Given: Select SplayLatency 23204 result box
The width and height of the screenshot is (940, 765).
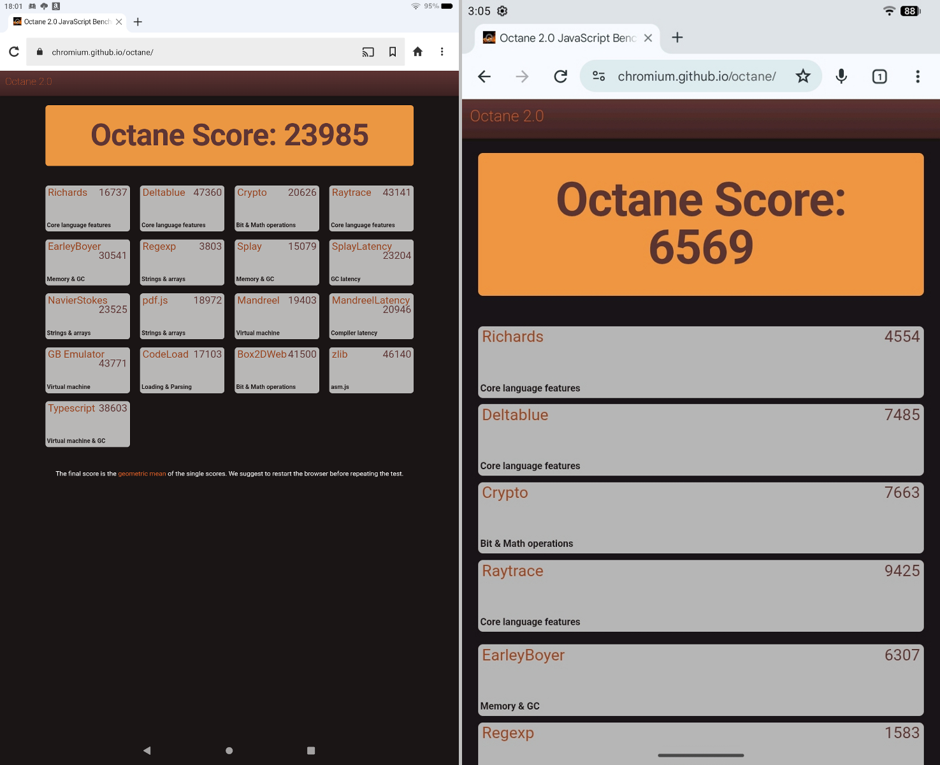Looking at the screenshot, I should click(372, 262).
